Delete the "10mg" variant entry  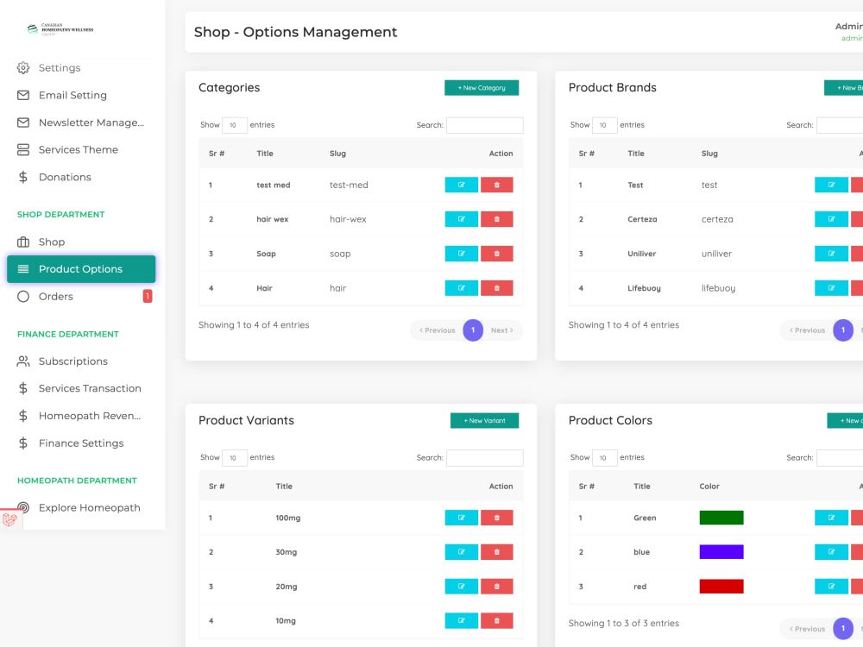(496, 620)
